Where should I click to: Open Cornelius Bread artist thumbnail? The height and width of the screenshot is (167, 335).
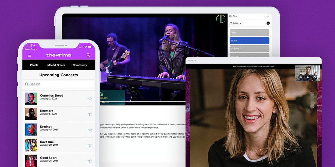(31, 99)
